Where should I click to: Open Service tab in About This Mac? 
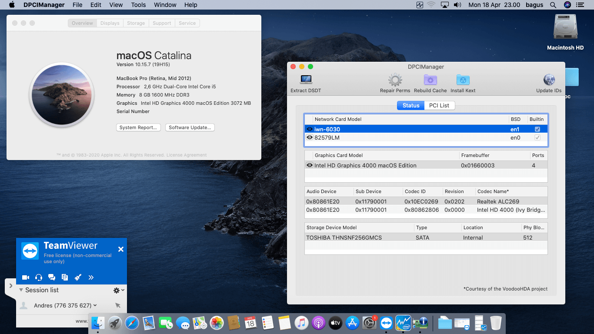(187, 23)
